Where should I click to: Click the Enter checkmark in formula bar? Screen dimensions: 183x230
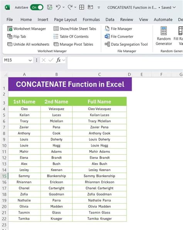coord(51,60)
